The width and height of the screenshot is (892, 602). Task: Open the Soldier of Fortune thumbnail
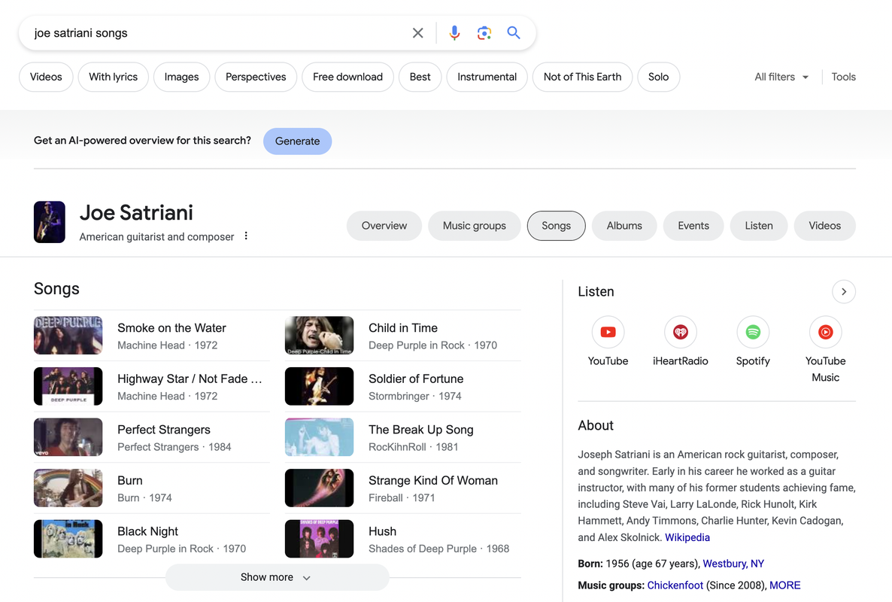click(x=319, y=386)
